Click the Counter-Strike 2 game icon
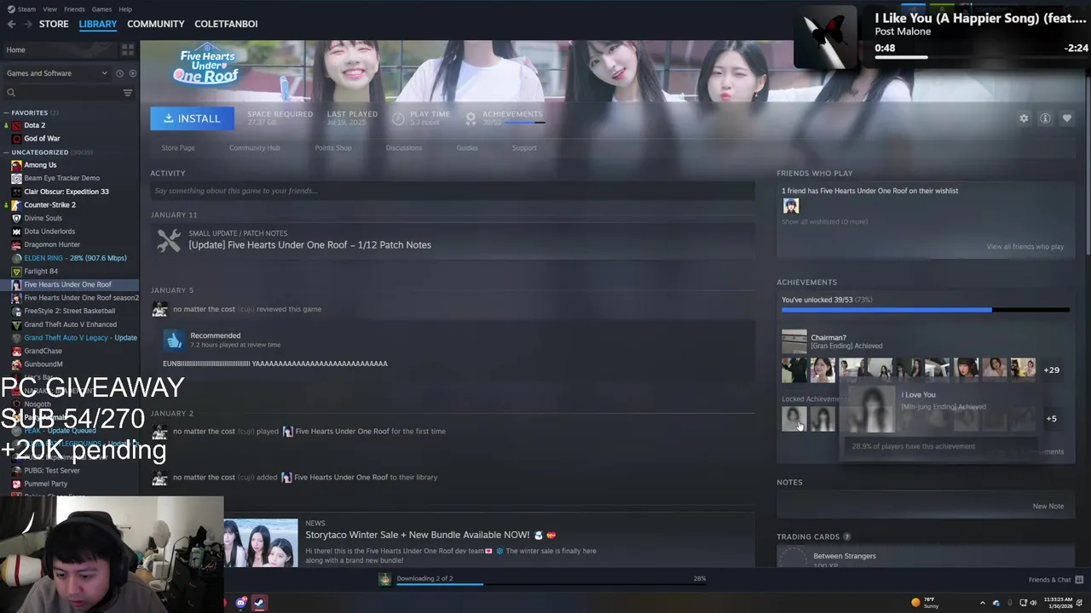 click(16, 204)
